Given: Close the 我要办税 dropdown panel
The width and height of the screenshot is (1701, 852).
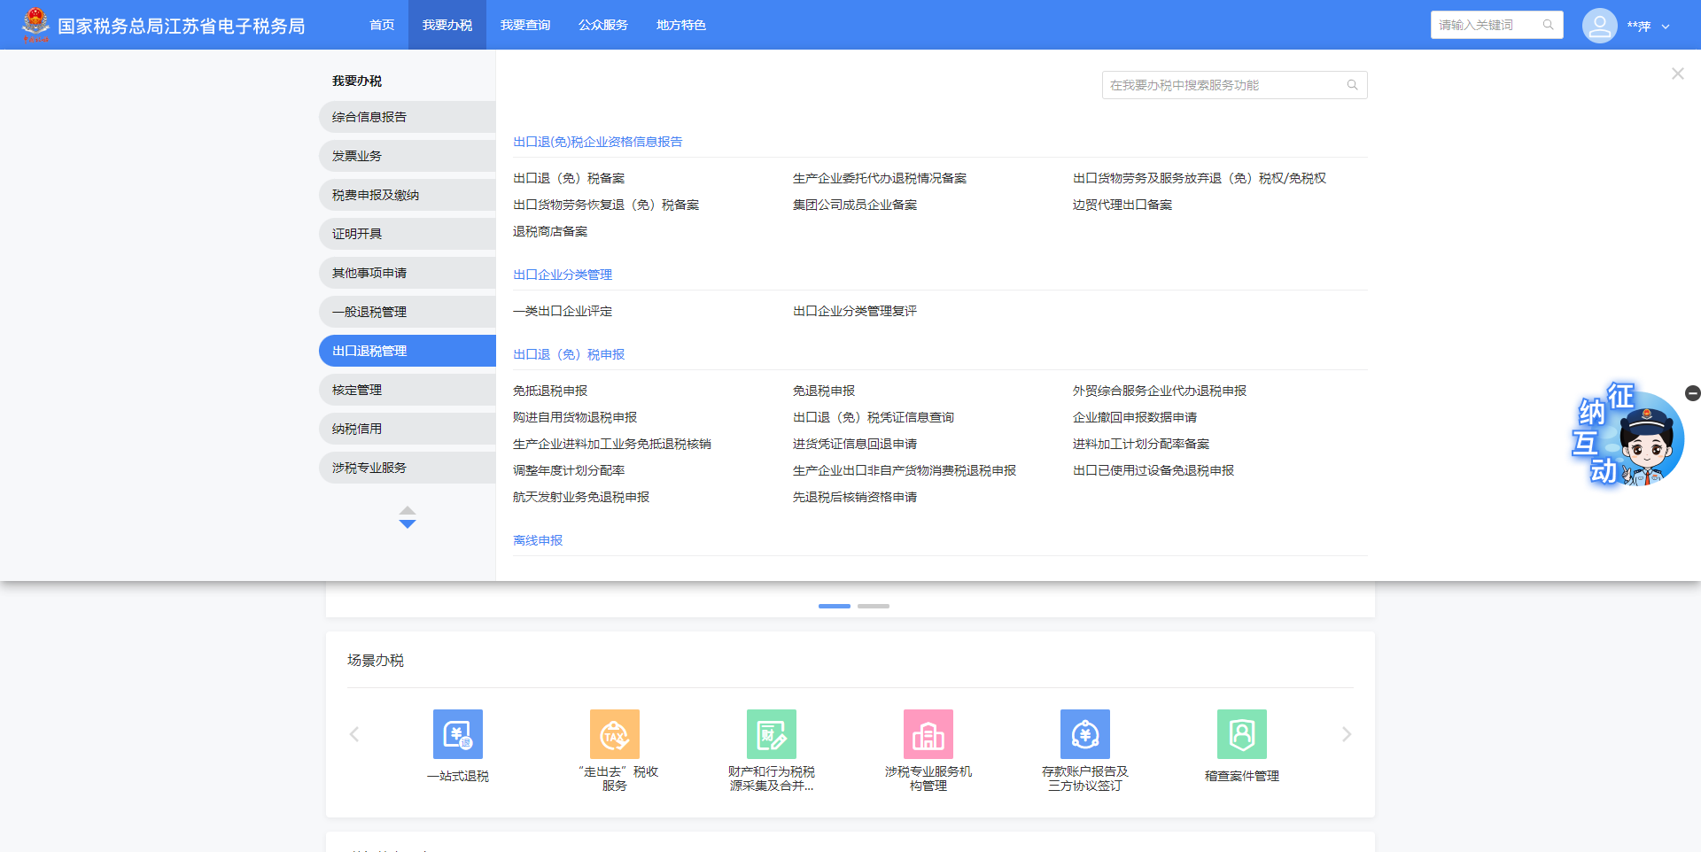Looking at the screenshot, I should click(1677, 74).
